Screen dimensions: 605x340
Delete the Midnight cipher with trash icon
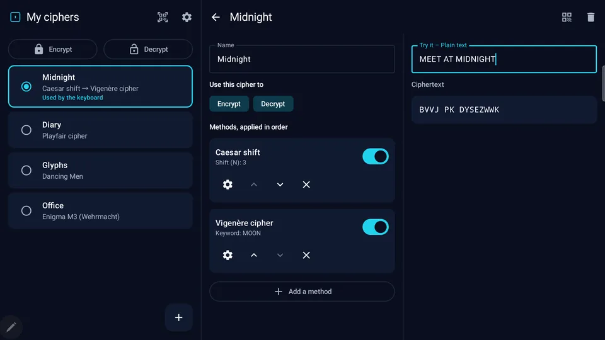pyautogui.click(x=591, y=17)
